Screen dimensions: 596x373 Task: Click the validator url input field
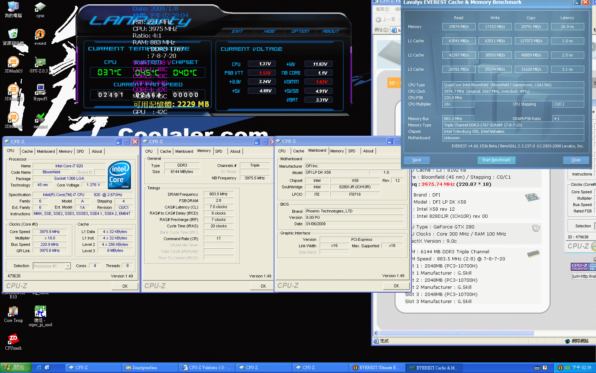[584, 276]
